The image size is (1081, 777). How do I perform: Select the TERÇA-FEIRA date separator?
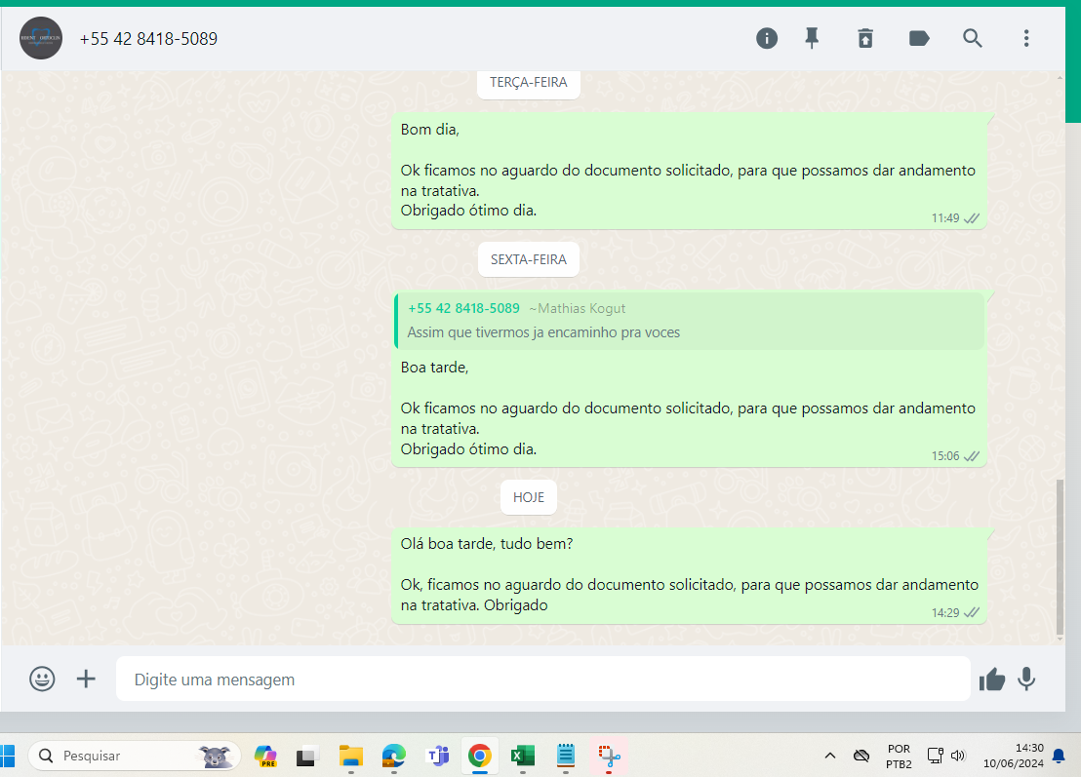pos(528,83)
